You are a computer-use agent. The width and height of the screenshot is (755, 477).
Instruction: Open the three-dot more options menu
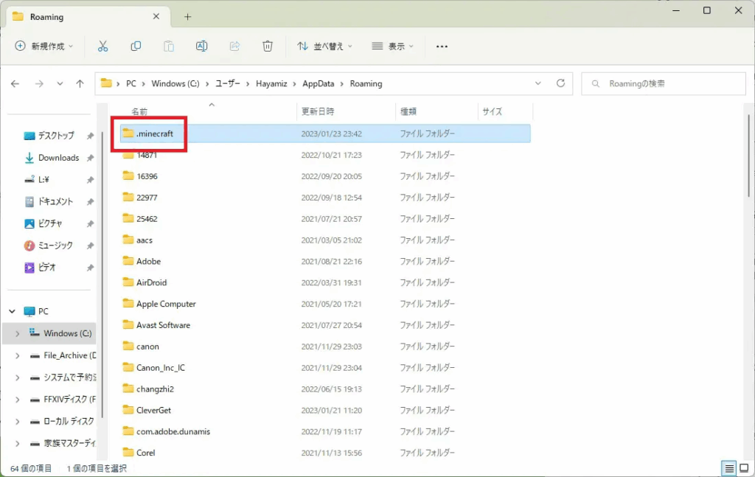pos(442,46)
